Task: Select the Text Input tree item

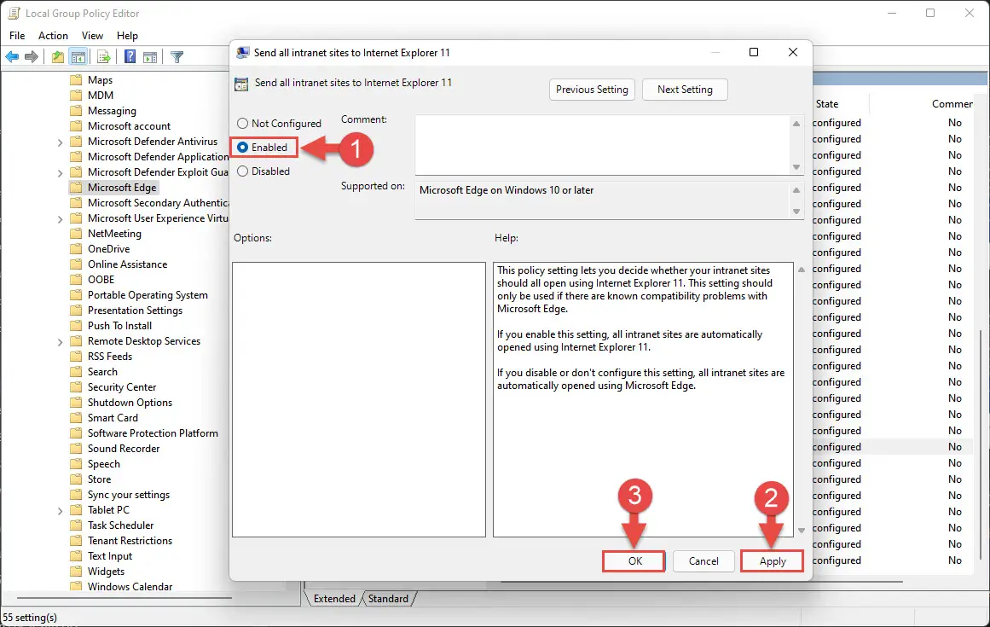Action: (x=110, y=556)
